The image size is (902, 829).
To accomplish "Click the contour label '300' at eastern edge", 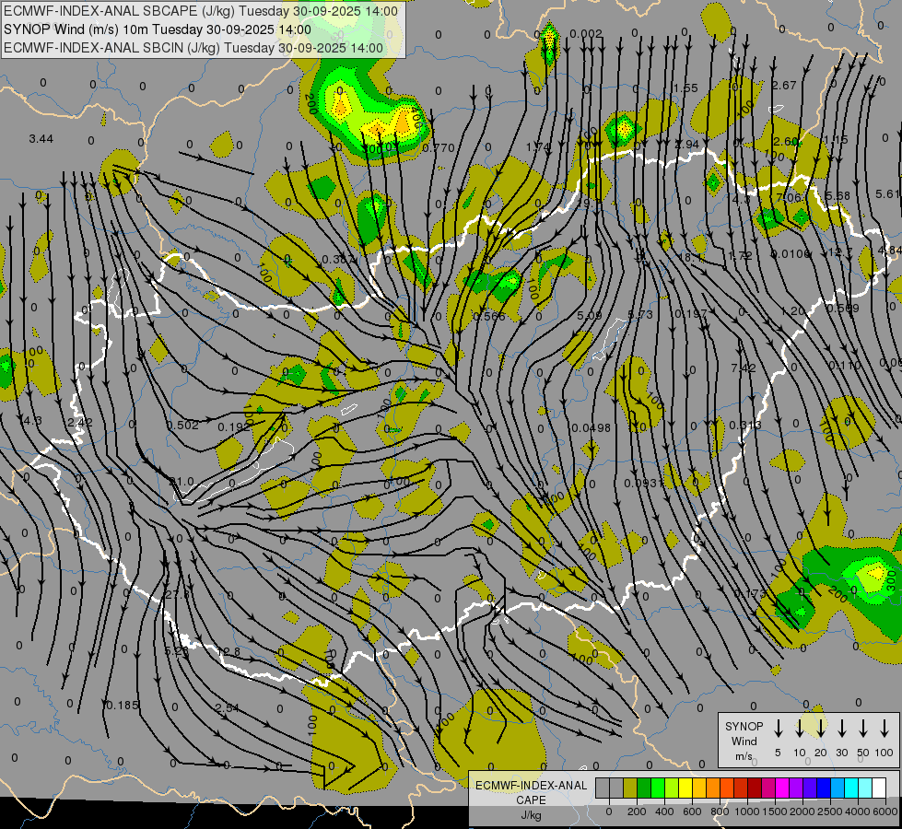I will pyautogui.click(x=892, y=581).
